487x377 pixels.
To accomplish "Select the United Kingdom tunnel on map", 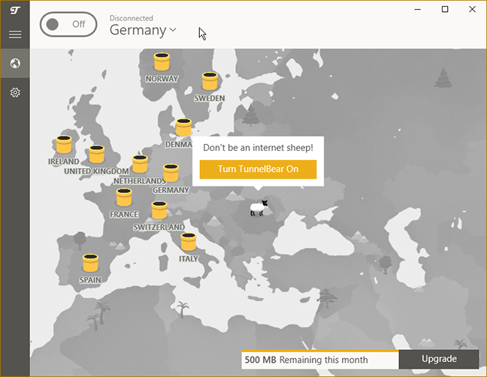I will pos(97,154).
